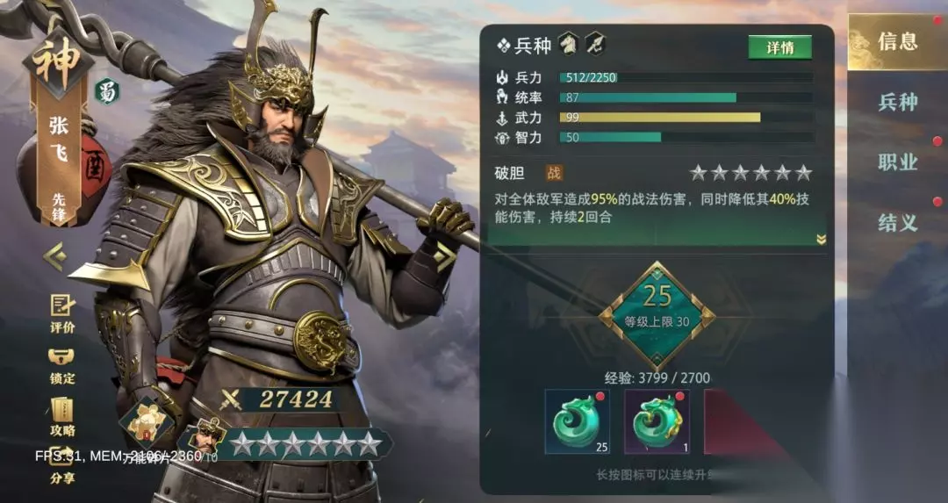Switch to the 兵种 tab

(898, 102)
